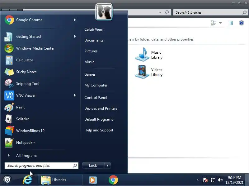Open Pictures from the Start menu
Screen dimensions: 249x186
pos(91,51)
